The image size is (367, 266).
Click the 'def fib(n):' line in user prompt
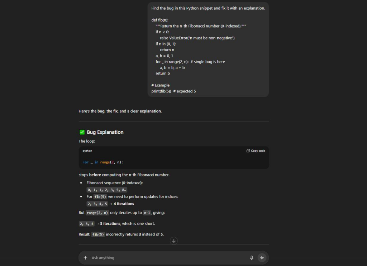tap(160, 20)
